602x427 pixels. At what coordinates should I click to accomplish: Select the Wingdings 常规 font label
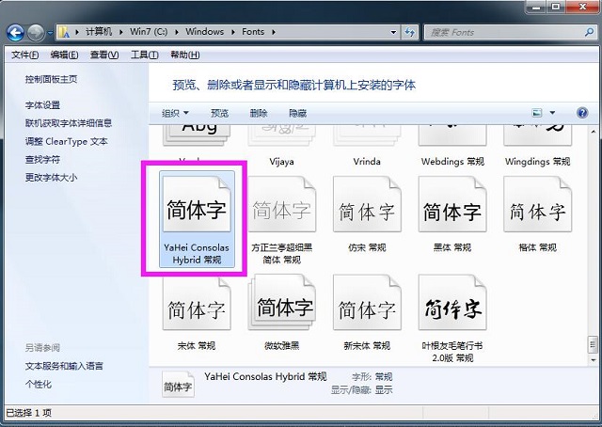tap(537, 162)
